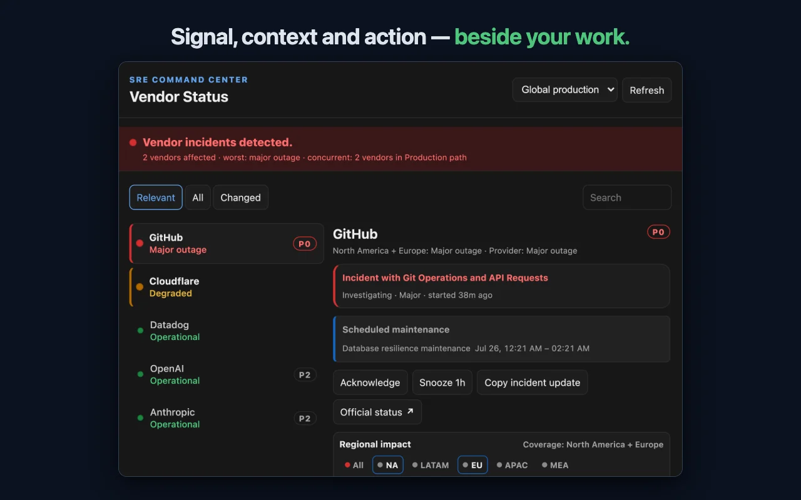This screenshot has width=801, height=500.
Task: Select the All region filter
Action: 354,465
